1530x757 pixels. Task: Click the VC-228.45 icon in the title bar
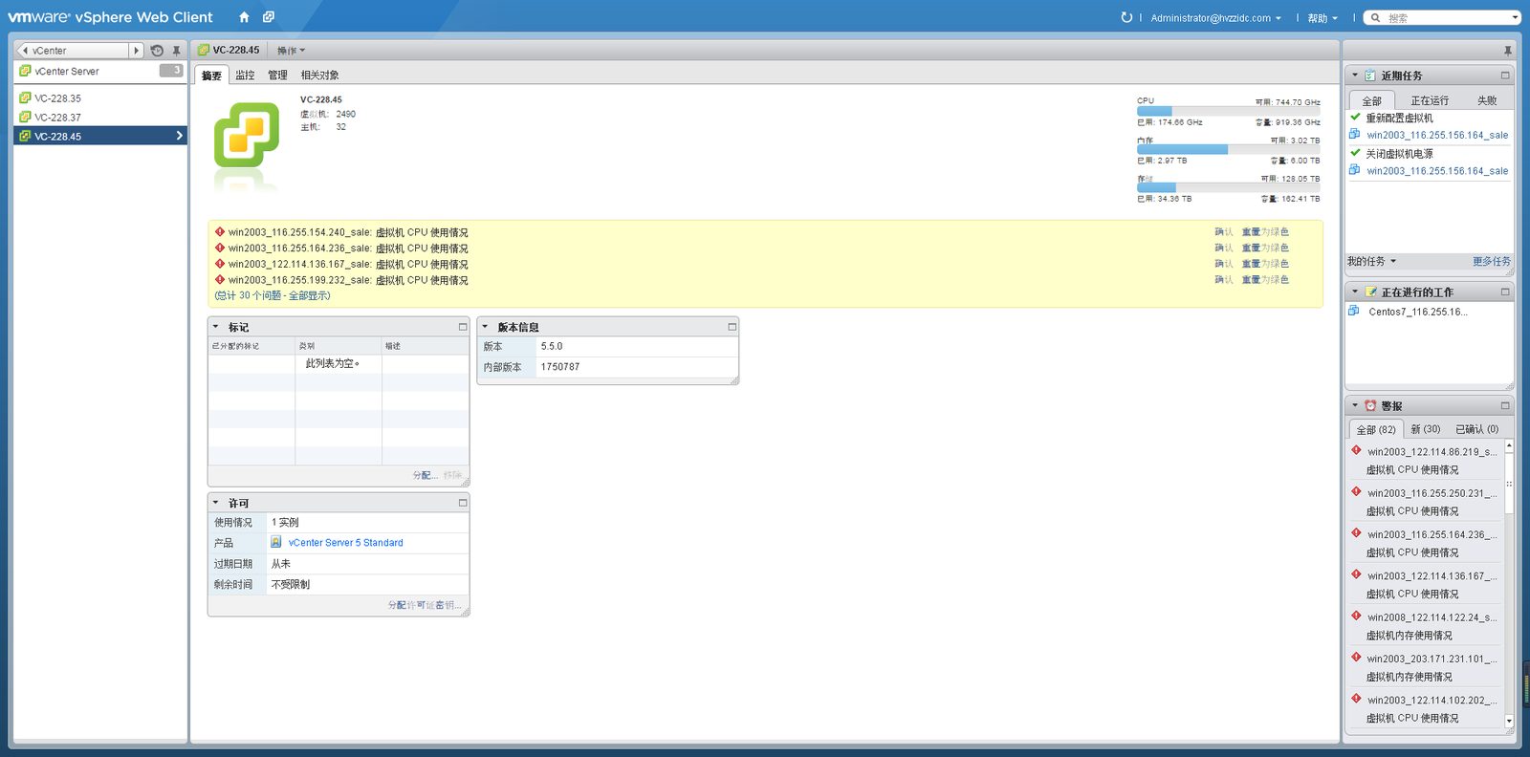pyautogui.click(x=204, y=50)
